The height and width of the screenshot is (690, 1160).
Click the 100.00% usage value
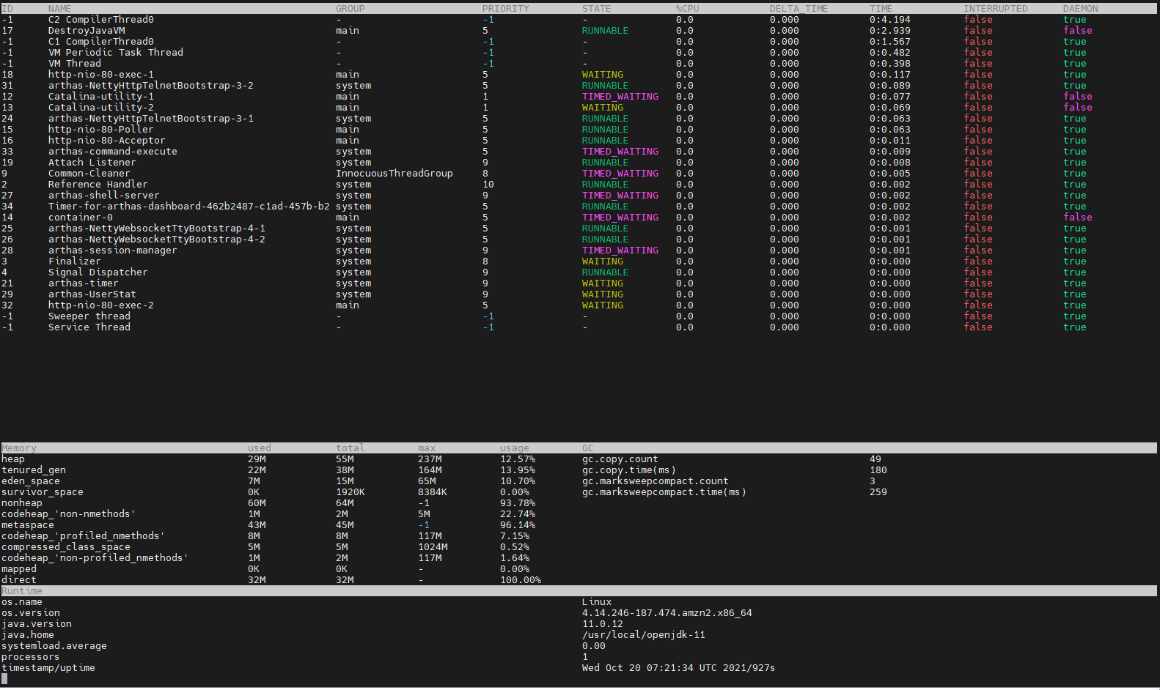pyautogui.click(x=521, y=580)
